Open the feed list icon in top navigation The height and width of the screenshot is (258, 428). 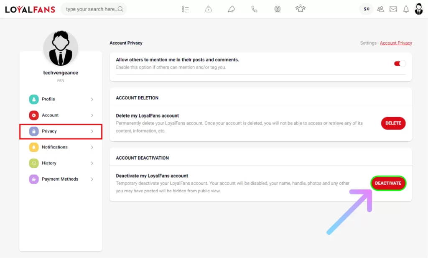point(185,9)
